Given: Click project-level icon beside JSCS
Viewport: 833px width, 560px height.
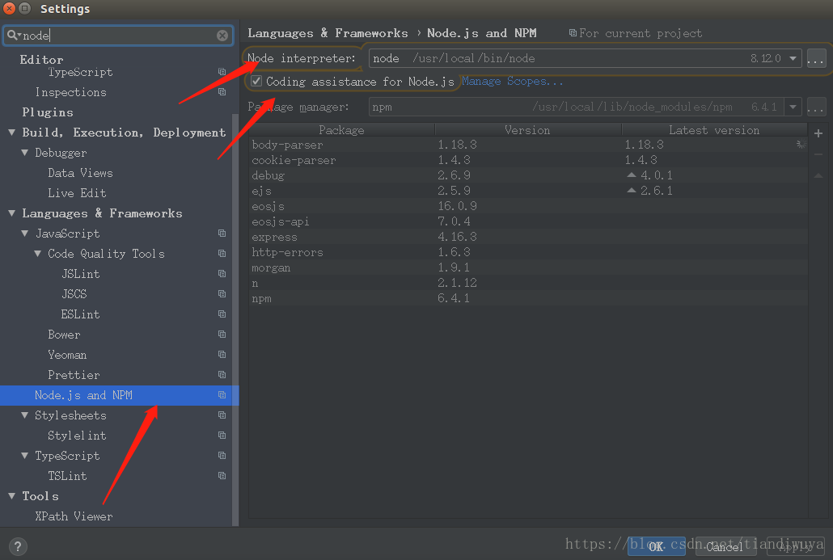Looking at the screenshot, I should pyautogui.click(x=222, y=293).
